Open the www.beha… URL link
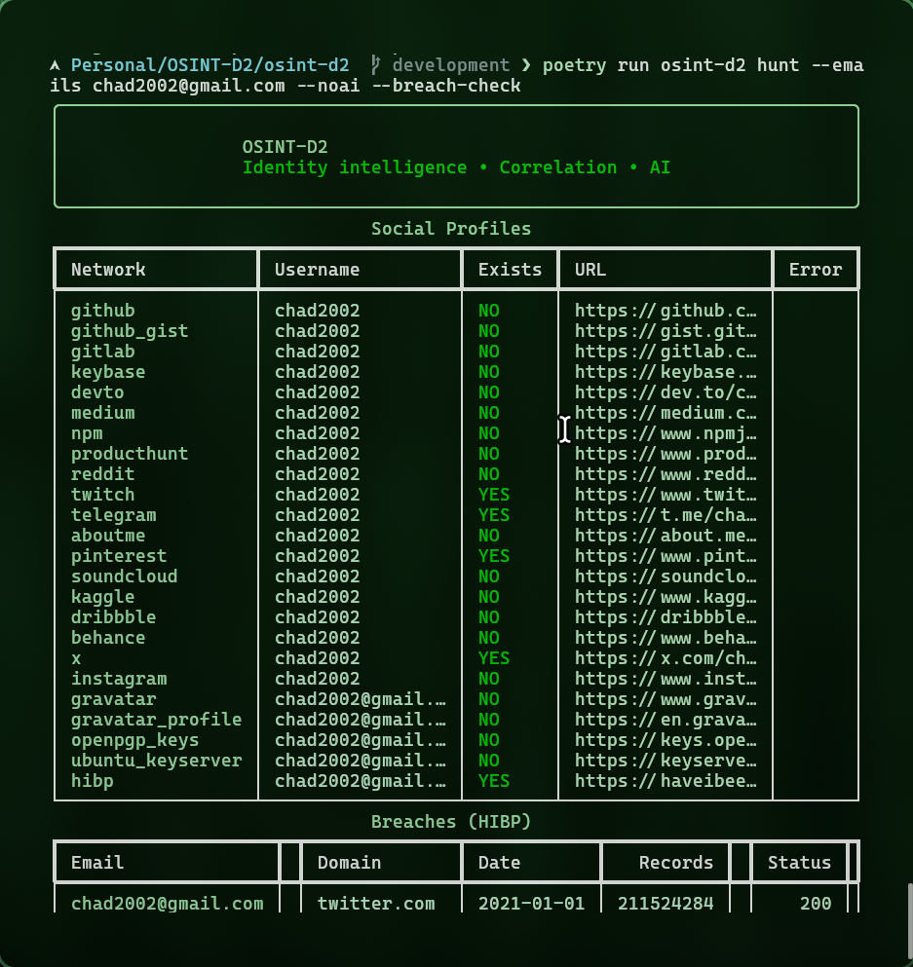This screenshot has width=913, height=967. (x=666, y=638)
